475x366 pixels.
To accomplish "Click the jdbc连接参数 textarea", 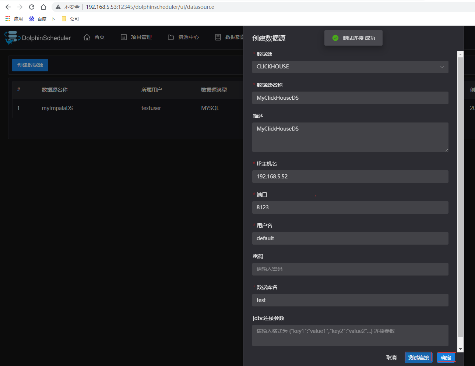I will click(350, 335).
